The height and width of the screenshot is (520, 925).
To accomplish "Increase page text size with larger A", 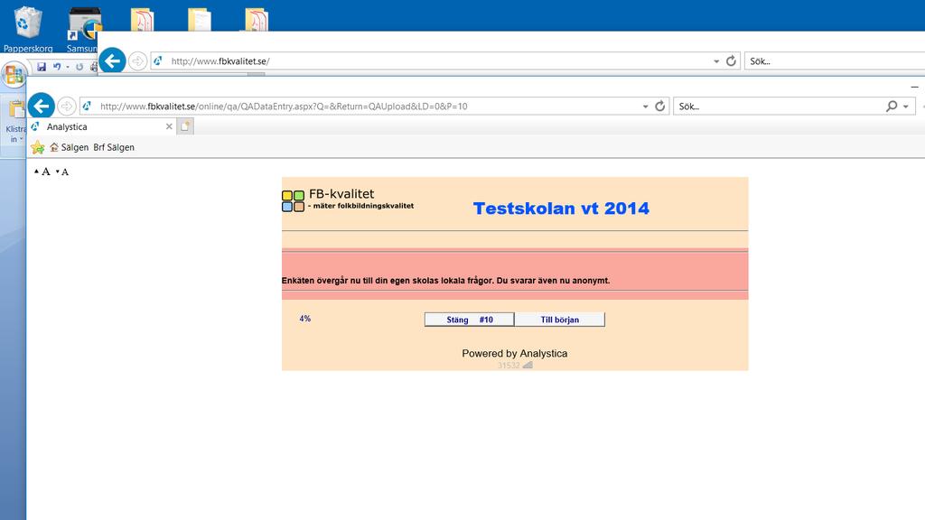I will (x=42, y=172).
